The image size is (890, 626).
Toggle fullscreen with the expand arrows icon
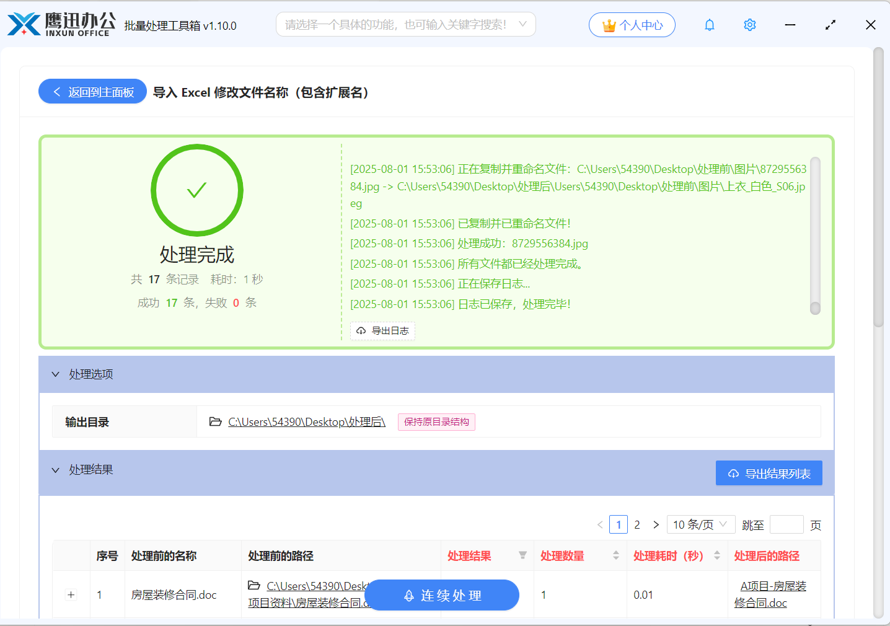pos(831,25)
